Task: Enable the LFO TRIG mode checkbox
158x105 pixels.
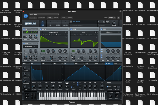Action: (x=72, y=83)
